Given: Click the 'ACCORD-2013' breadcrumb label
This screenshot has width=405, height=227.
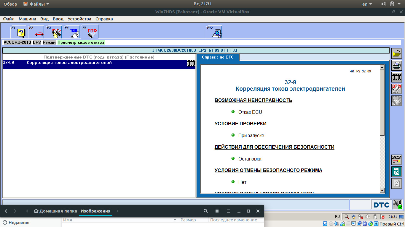Looking at the screenshot, I should pyautogui.click(x=17, y=43).
